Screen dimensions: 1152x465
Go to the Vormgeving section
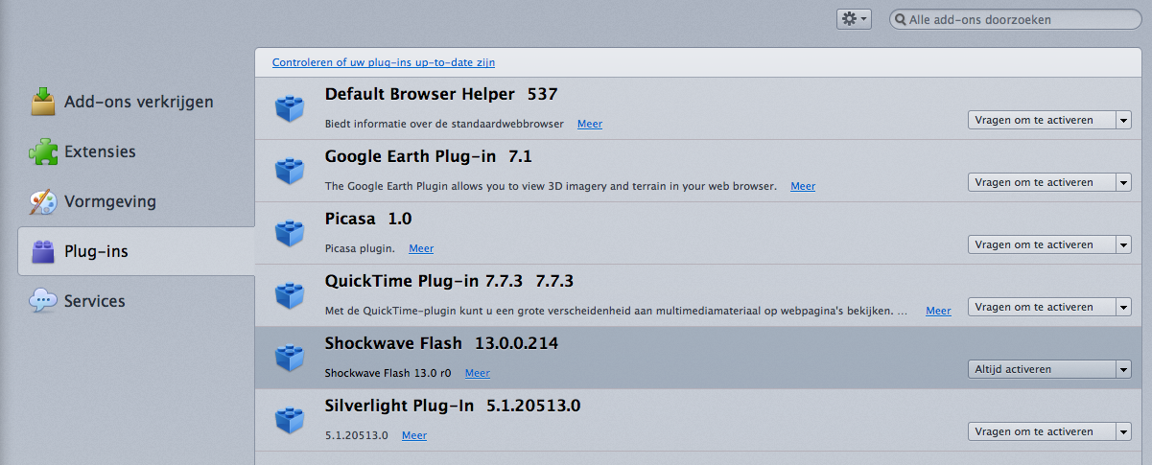pyautogui.click(x=109, y=201)
